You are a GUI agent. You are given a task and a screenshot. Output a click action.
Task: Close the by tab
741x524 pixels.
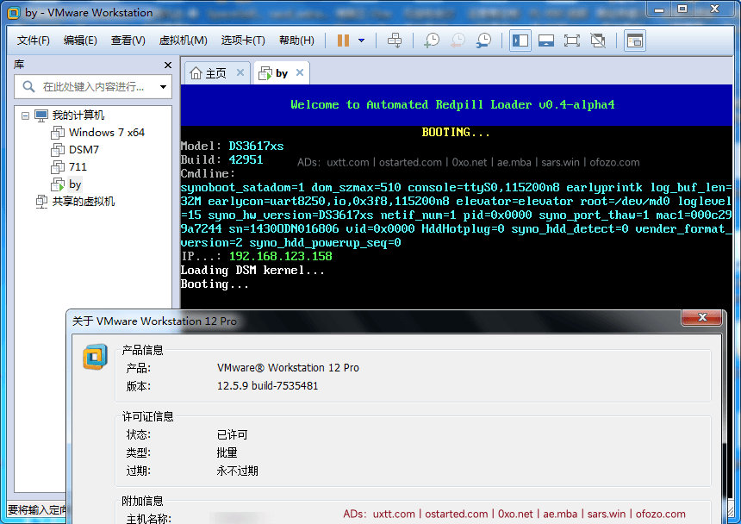tap(300, 72)
